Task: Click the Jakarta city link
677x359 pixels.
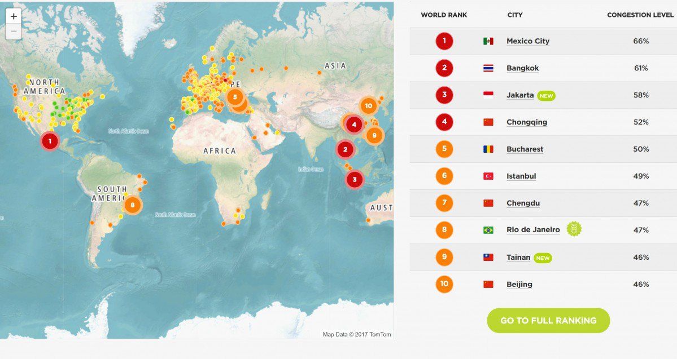Action: tap(519, 95)
